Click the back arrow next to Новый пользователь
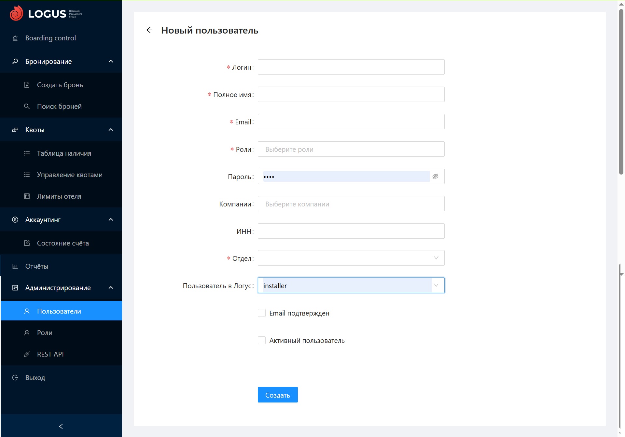The height and width of the screenshot is (437, 625). tap(149, 30)
